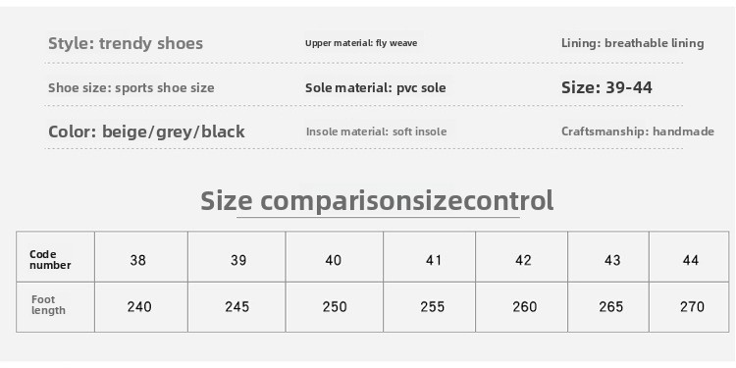Click the 'Size comparisonsizecontrol' heading
736x368 pixels.
tap(377, 201)
